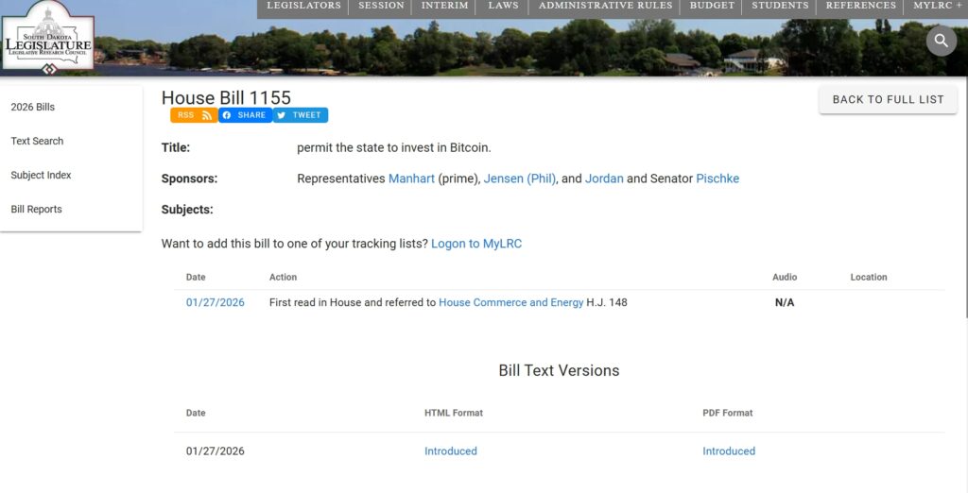The width and height of the screenshot is (968, 493).
Task: Click Logon to MyLRC link
Action: [x=476, y=244]
